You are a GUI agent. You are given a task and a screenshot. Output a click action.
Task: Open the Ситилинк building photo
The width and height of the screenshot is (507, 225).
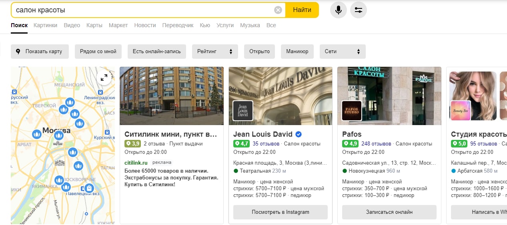pyautogui.click(x=172, y=96)
